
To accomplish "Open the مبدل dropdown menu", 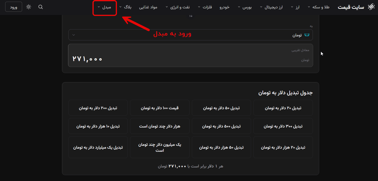I will pos(104,7).
